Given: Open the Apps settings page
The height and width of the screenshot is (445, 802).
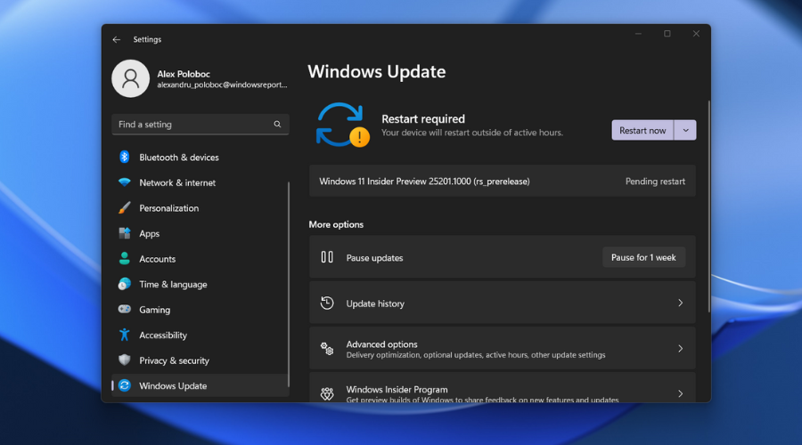Looking at the screenshot, I should 200,233.
